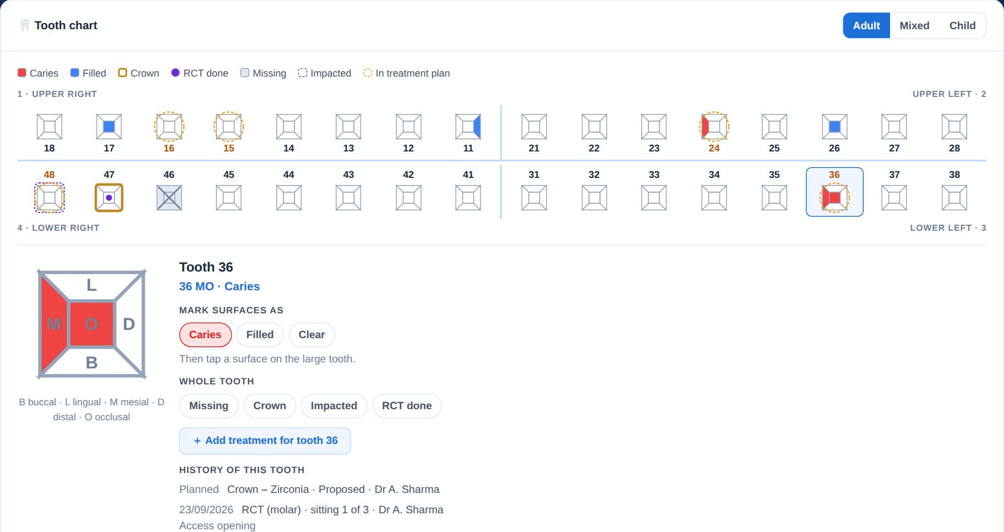
Task: Select missing tooth 46 icon
Action: 169,198
